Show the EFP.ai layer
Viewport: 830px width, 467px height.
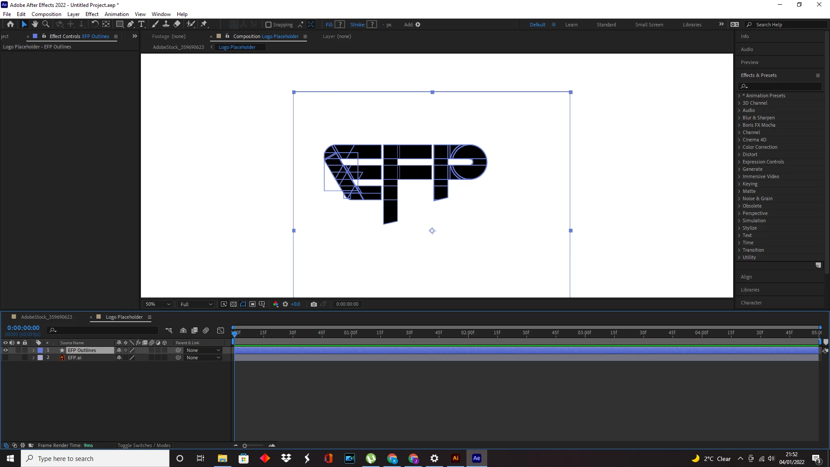coord(6,358)
